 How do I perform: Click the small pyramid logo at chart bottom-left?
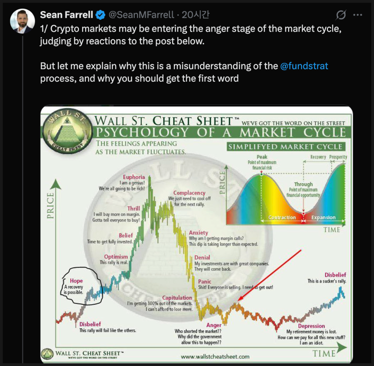(x=48, y=354)
